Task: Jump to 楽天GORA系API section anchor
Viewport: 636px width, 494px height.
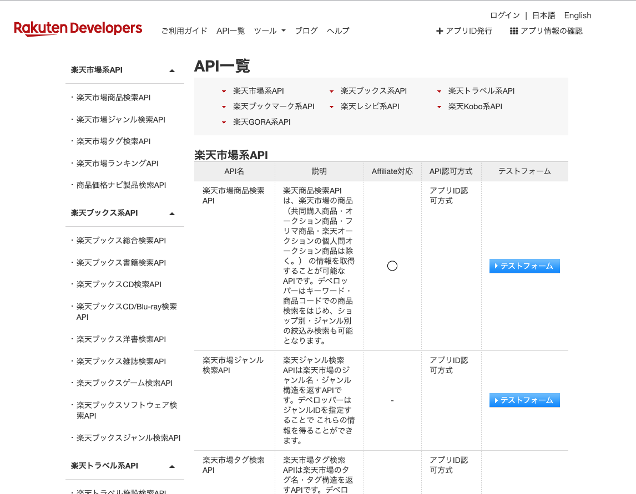Action: point(261,122)
